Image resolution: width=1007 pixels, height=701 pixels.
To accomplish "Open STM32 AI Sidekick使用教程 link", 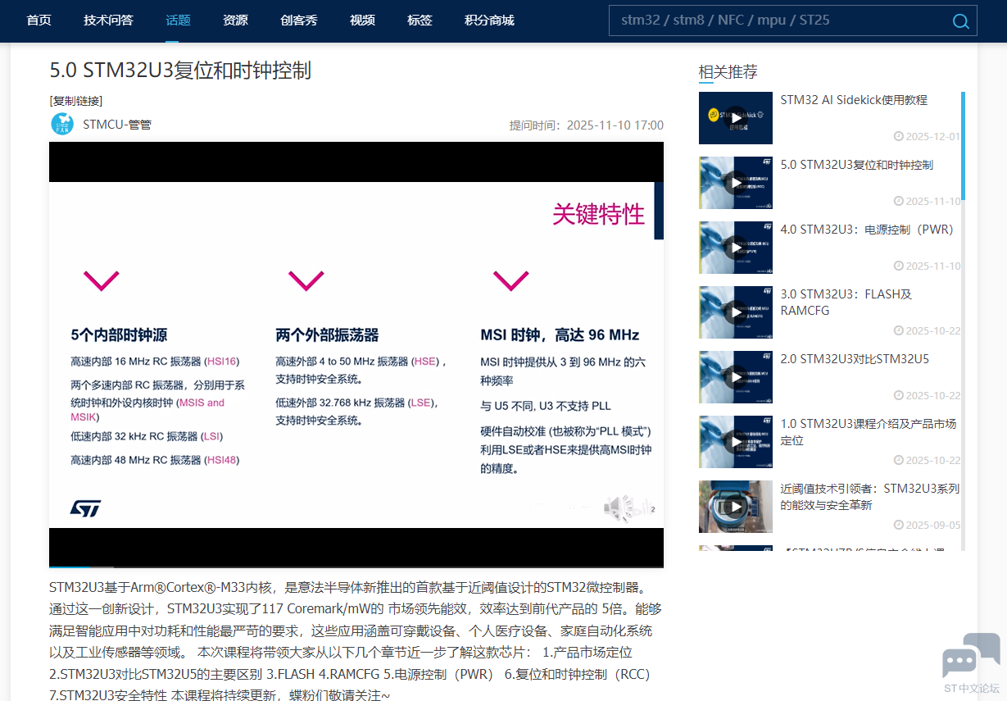I will pos(854,100).
